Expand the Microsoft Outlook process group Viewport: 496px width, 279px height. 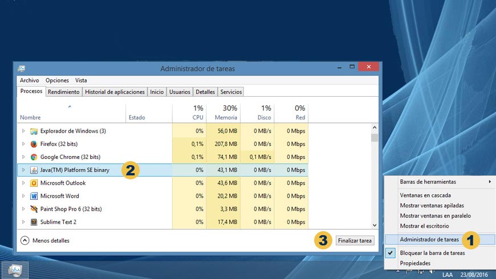[23, 183]
